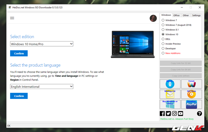Viewport: 208px width, 132px height.
Task: Select the DELL radio button
Action: click(x=163, y=39)
